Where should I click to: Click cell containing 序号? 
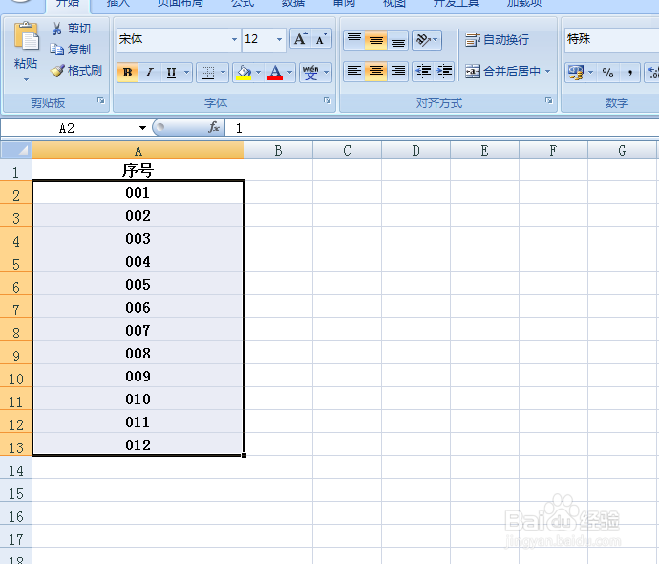click(138, 170)
